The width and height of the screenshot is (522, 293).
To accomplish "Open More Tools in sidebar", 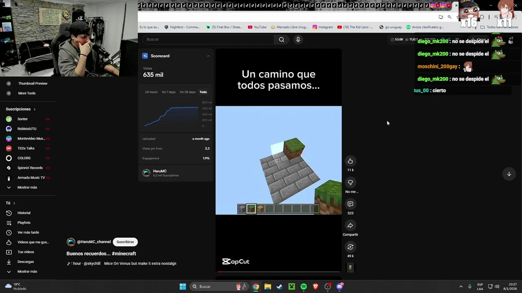I will click(x=27, y=93).
